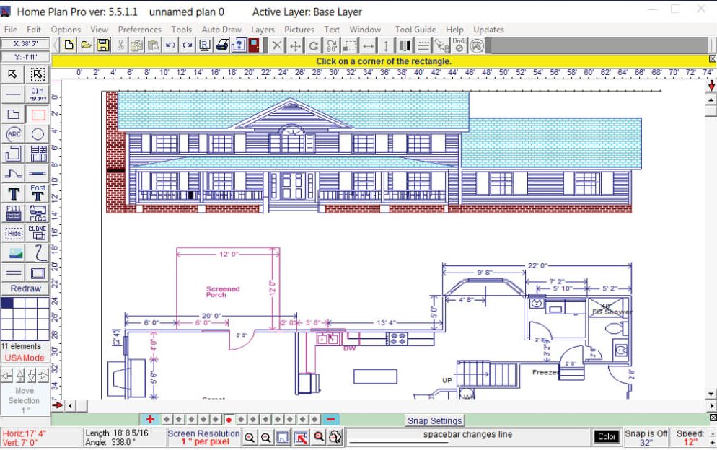717x450 pixels.
Task: Undo the last action with the back arrow
Action: coord(170,45)
